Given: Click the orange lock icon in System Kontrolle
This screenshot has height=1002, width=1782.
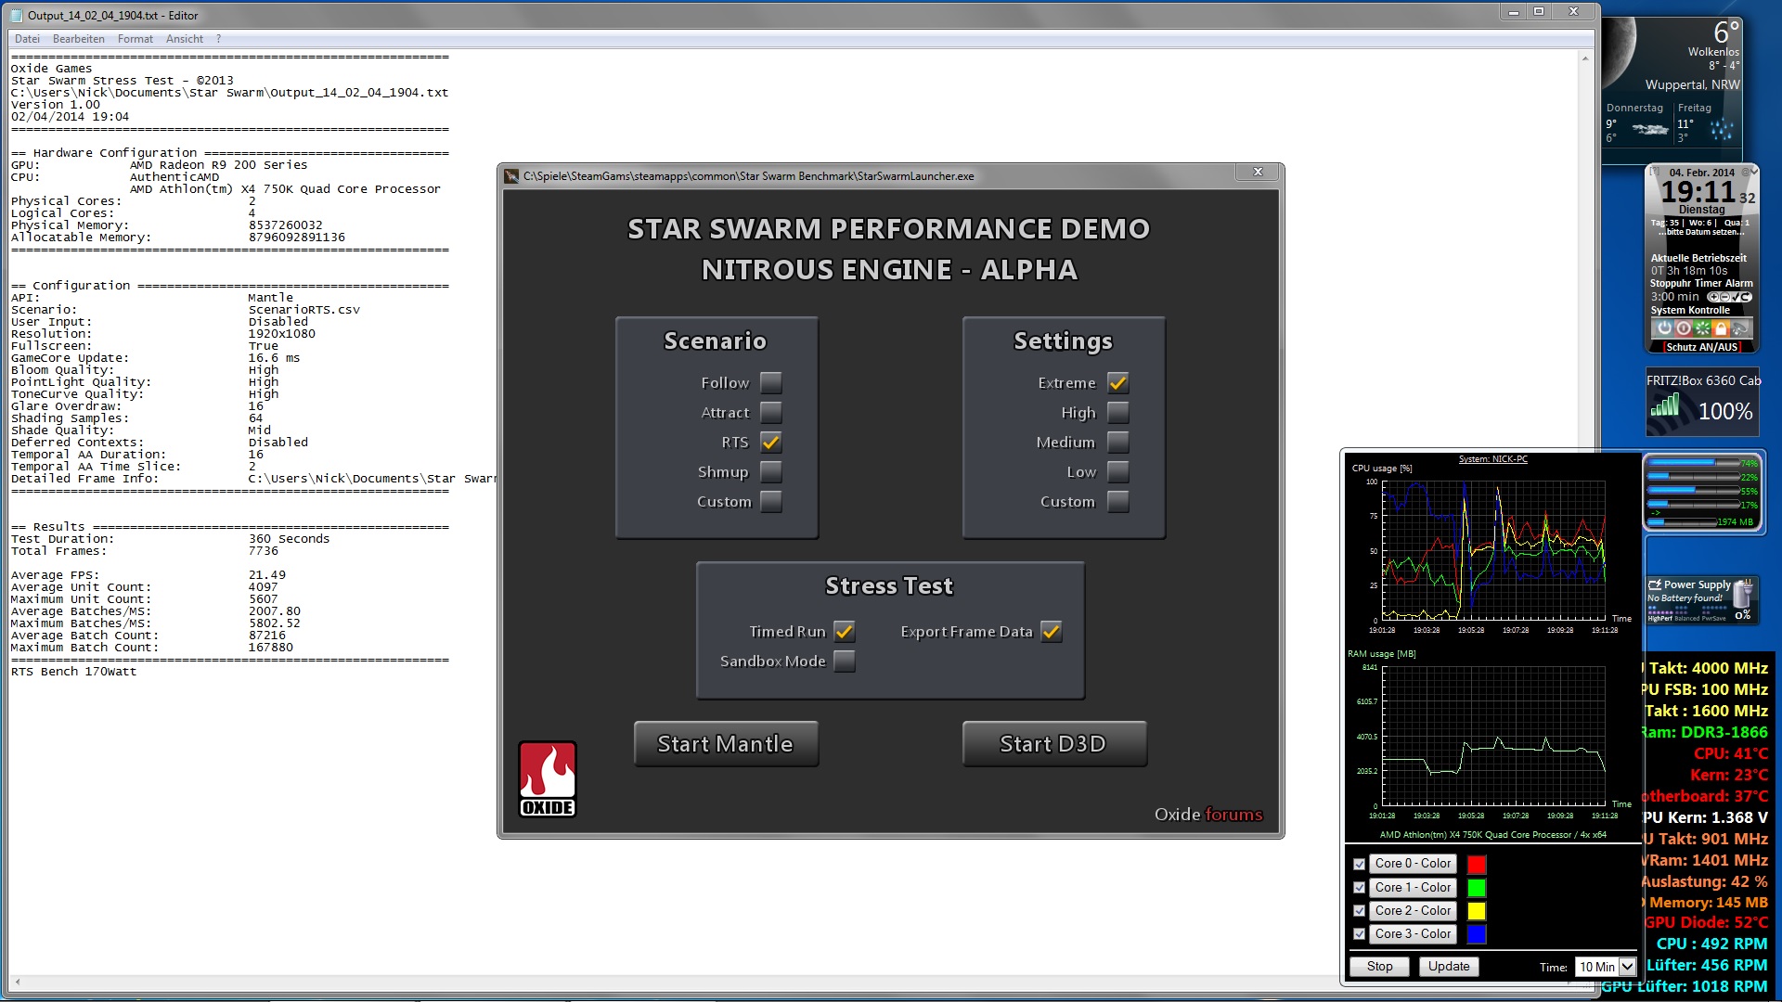Looking at the screenshot, I should tap(1721, 328).
